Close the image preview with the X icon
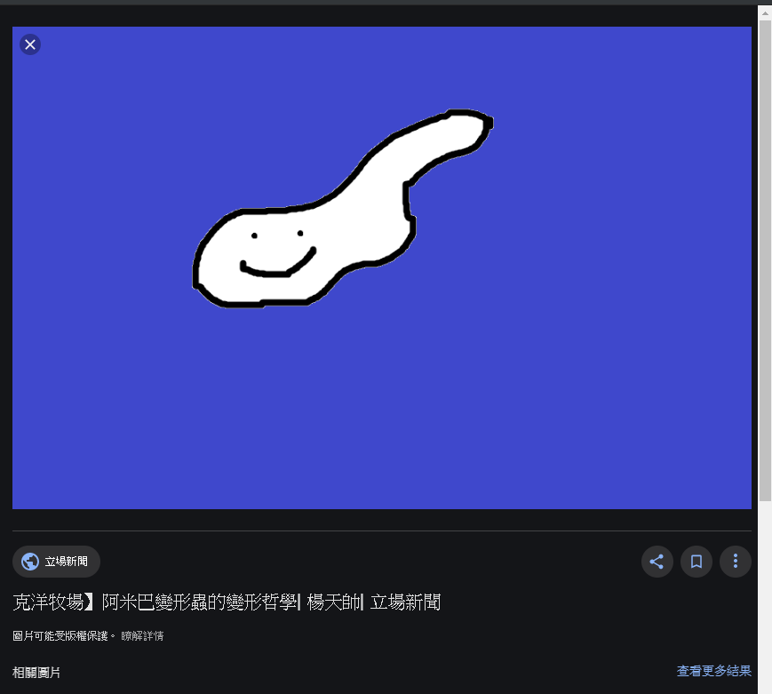This screenshot has width=772, height=694. click(x=30, y=44)
